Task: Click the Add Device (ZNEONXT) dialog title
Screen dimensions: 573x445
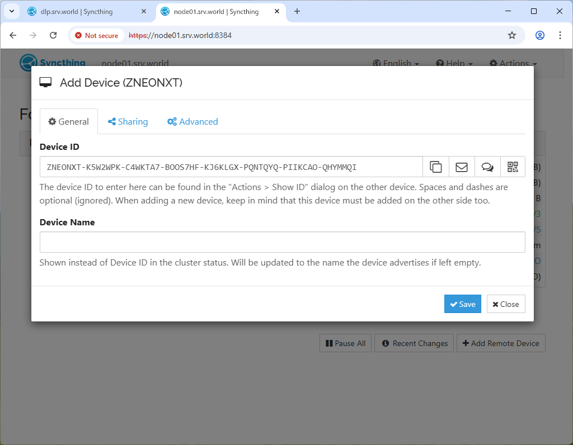Action: point(121,83)
